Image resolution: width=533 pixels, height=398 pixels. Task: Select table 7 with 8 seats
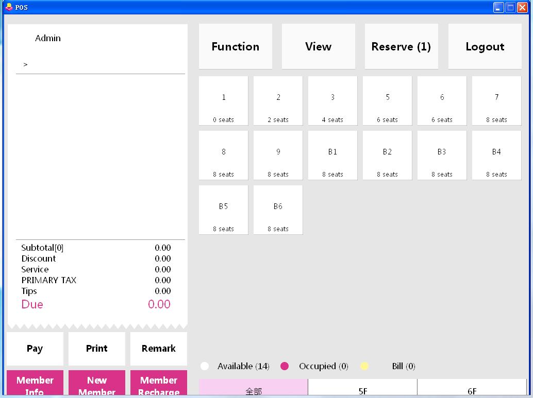pos(496,101)
